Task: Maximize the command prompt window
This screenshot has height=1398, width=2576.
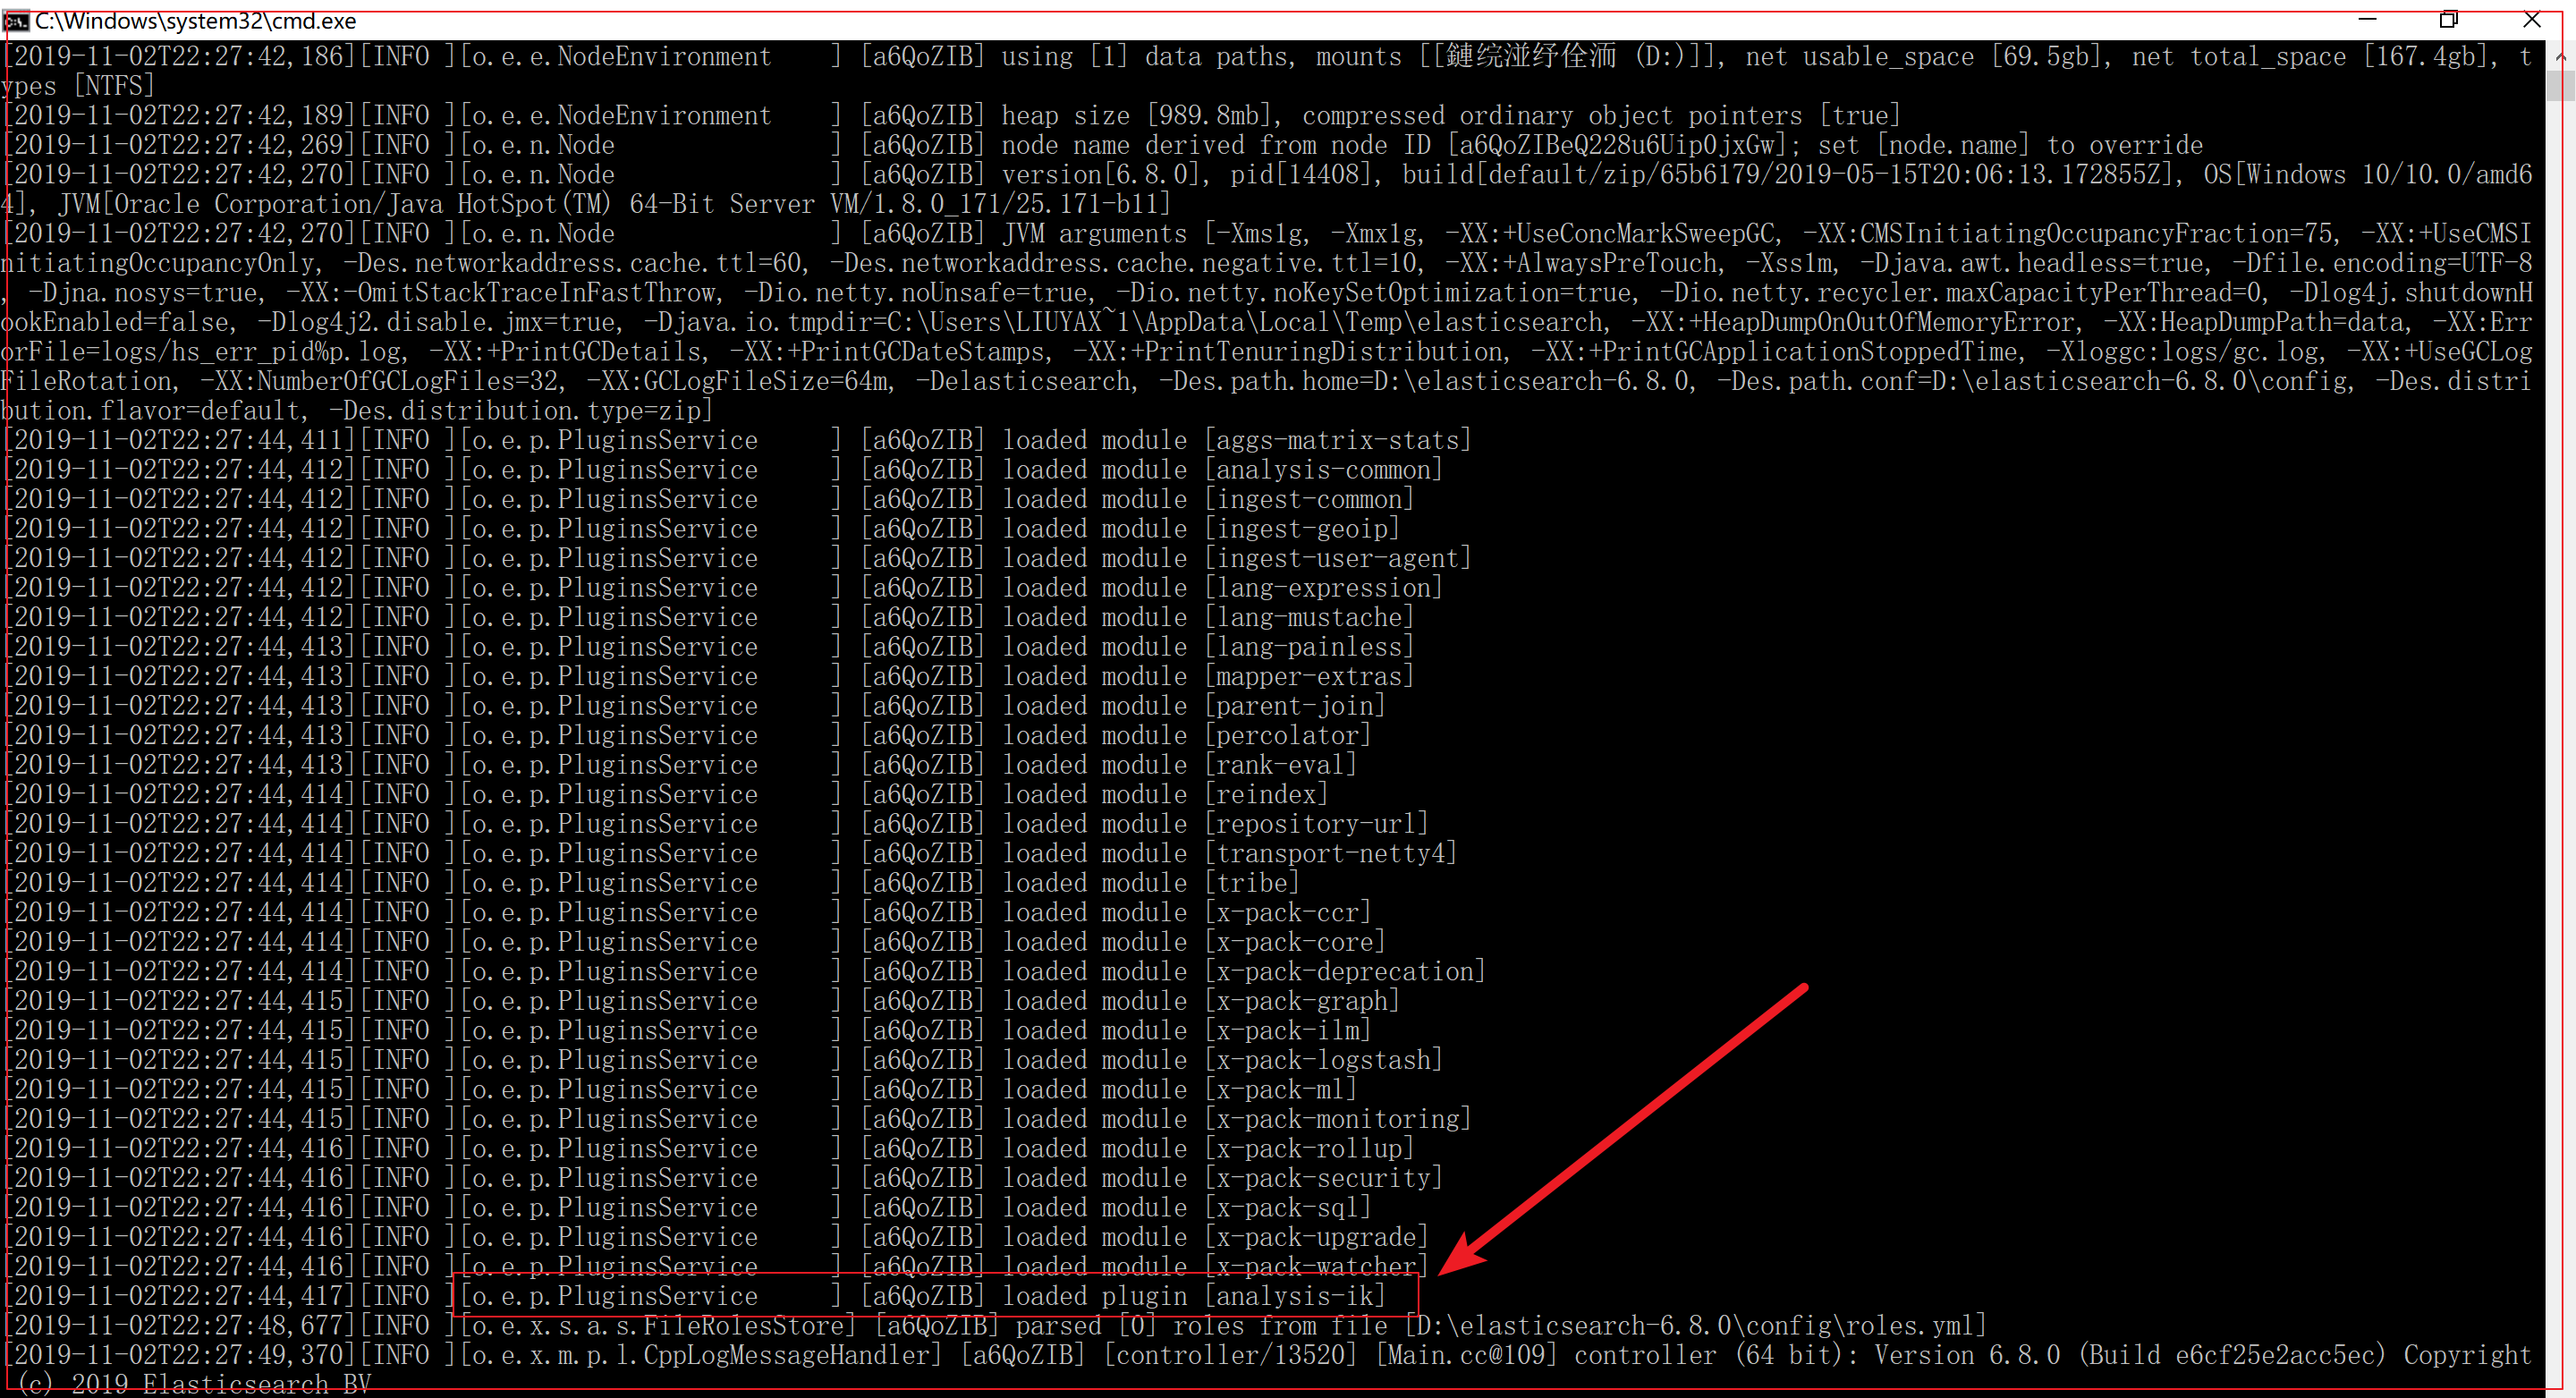Action: click(x=2449, y=20)
